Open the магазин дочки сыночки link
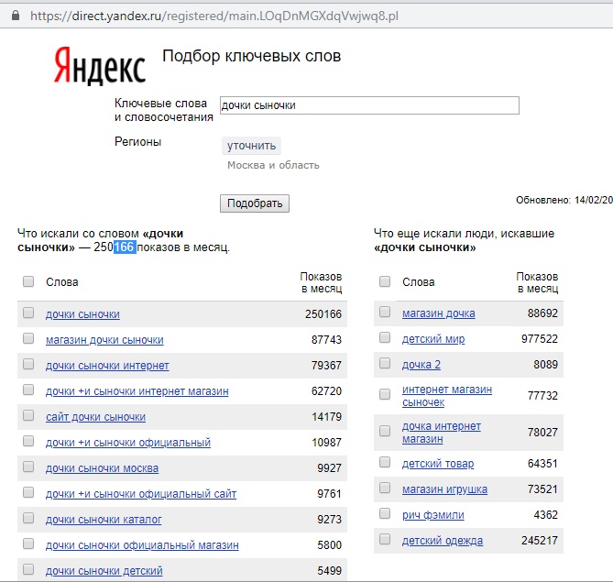 click(x=104, y=340)
